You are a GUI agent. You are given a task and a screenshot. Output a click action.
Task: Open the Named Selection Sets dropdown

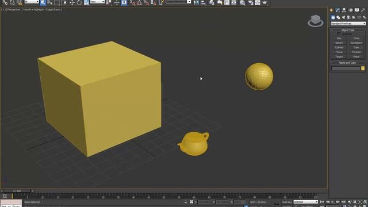pos(178,2)
